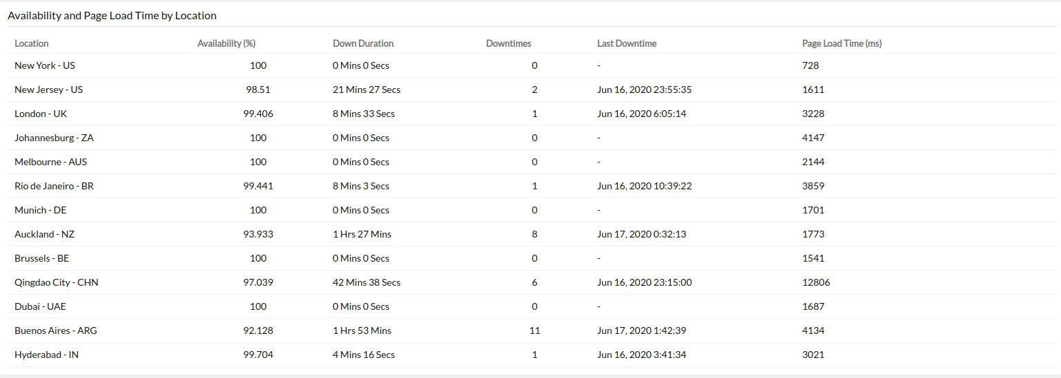
Task: Select the Downtimes column header
Action: (x=509, y=43)
